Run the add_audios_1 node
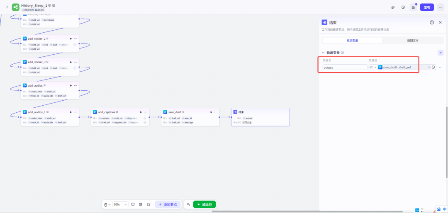 (x=71, y=112)
